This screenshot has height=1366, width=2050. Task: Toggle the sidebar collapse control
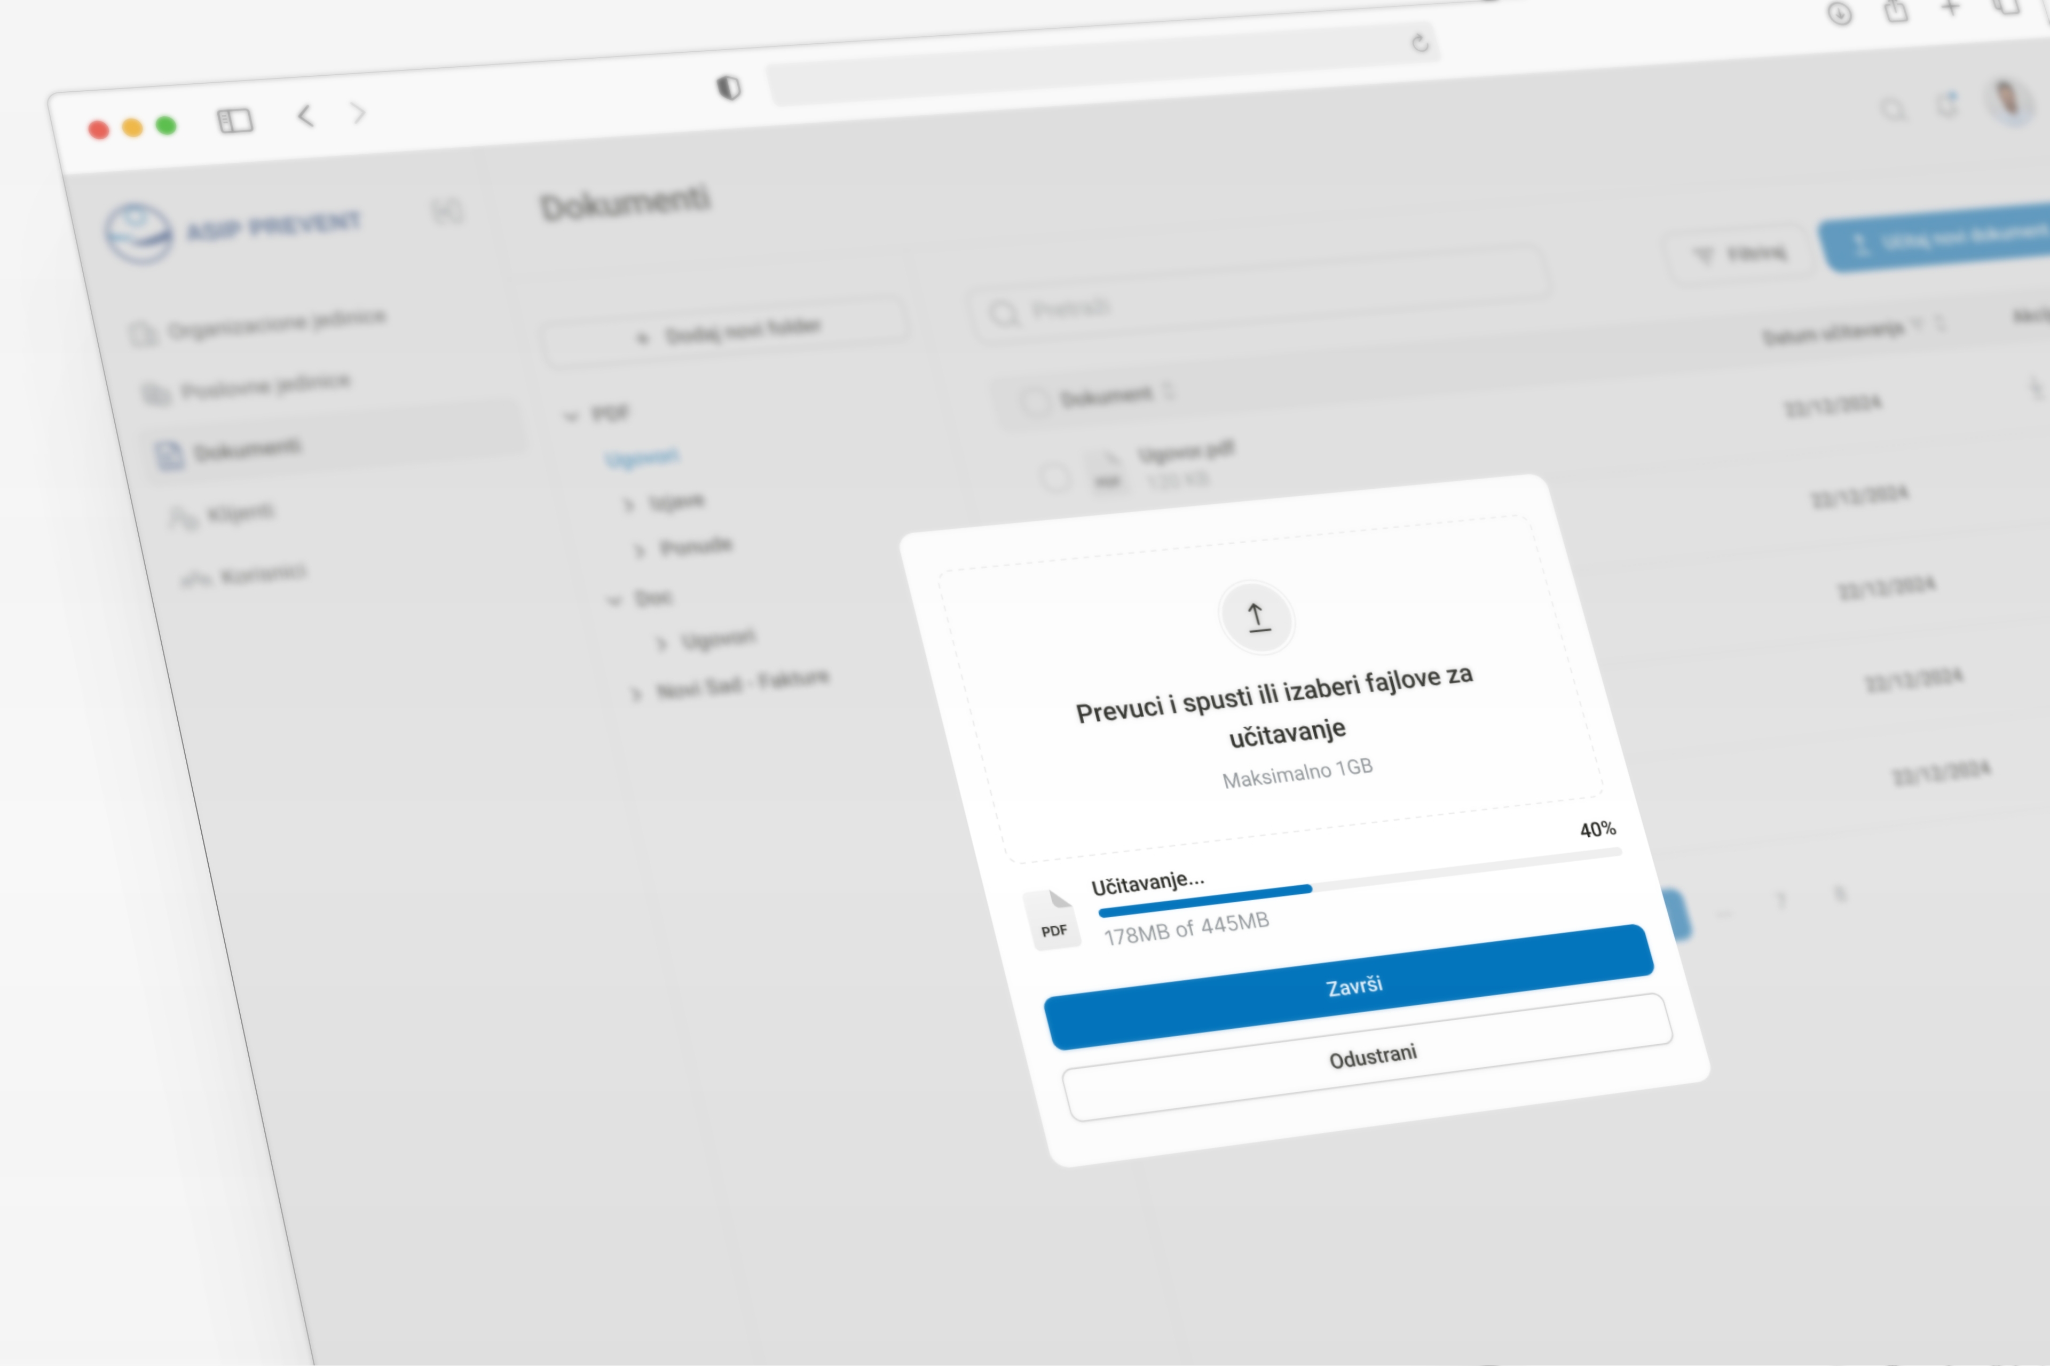[448, 211]
